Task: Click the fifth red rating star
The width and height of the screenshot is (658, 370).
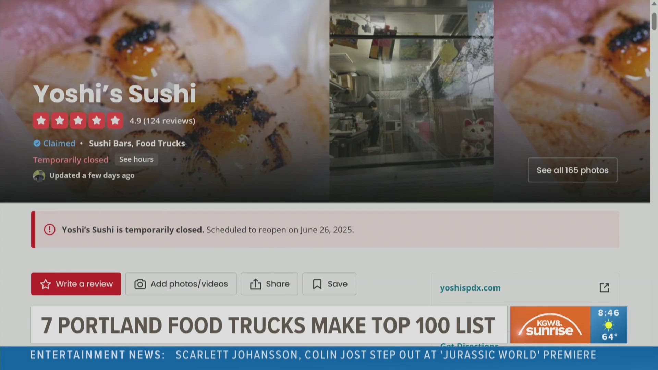Action: [115, 121]
